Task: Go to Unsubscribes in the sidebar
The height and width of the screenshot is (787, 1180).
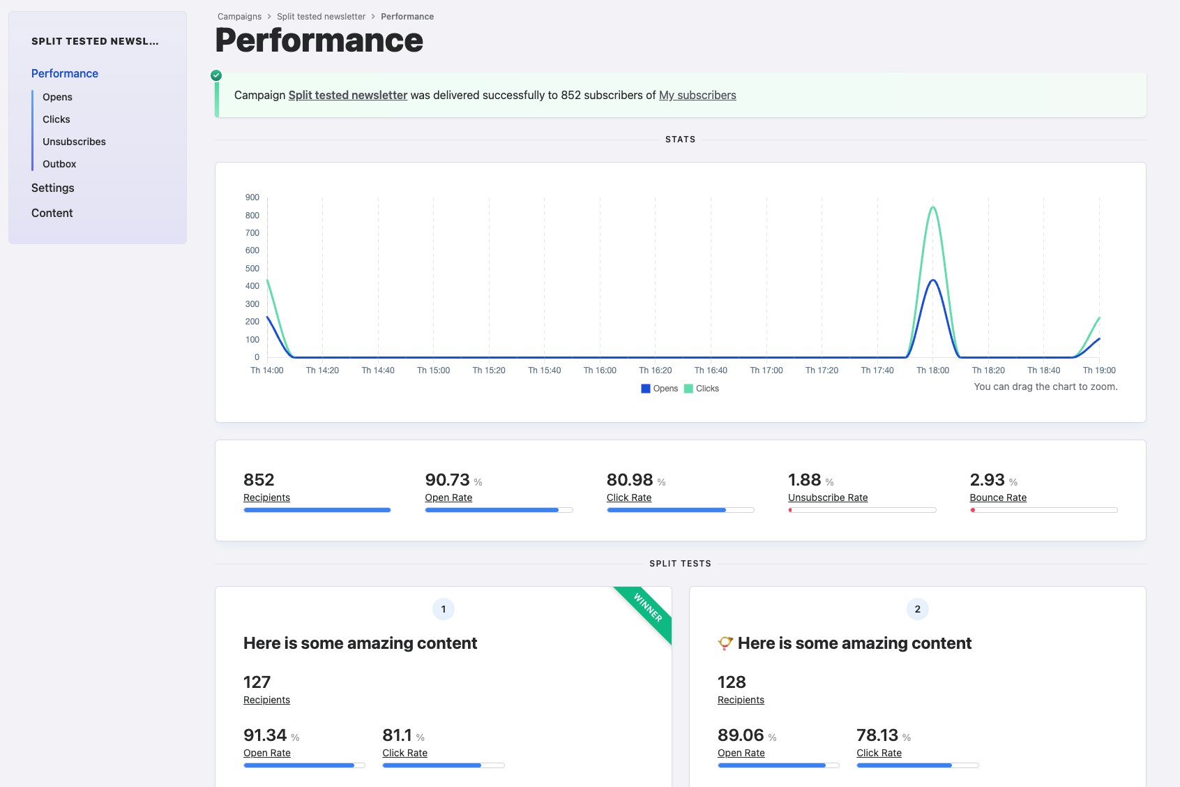Action: point(74,142)
